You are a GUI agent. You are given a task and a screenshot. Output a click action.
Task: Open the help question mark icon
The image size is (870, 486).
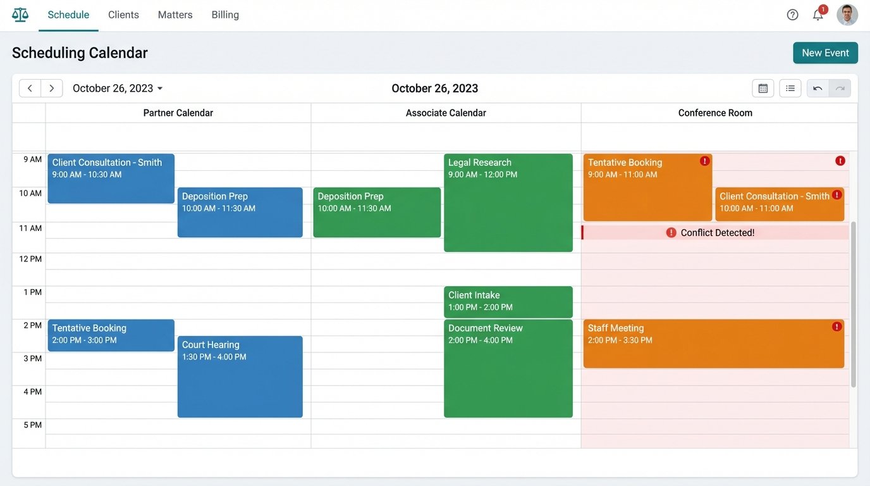click(792, 13)
